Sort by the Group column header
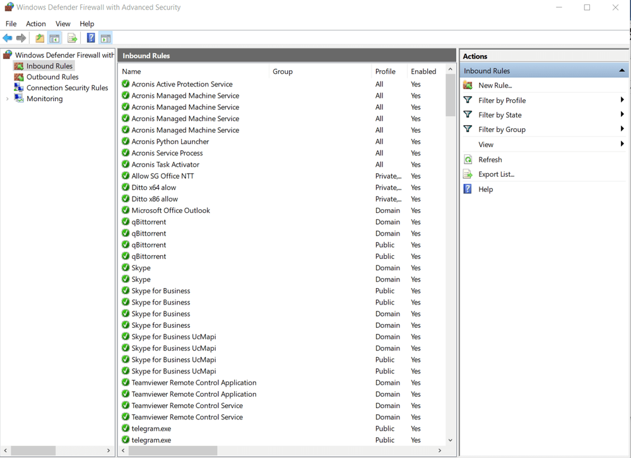 coord(321,71)
